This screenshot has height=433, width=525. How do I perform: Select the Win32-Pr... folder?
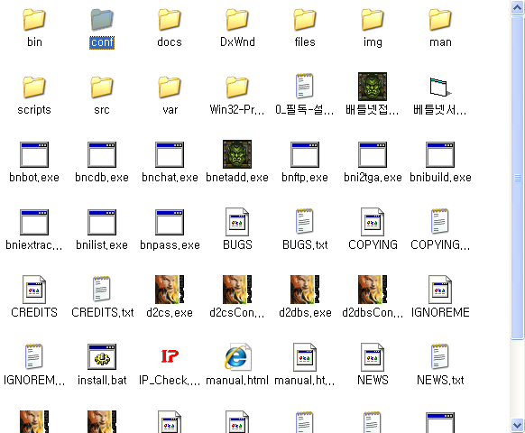click(237, 88)
